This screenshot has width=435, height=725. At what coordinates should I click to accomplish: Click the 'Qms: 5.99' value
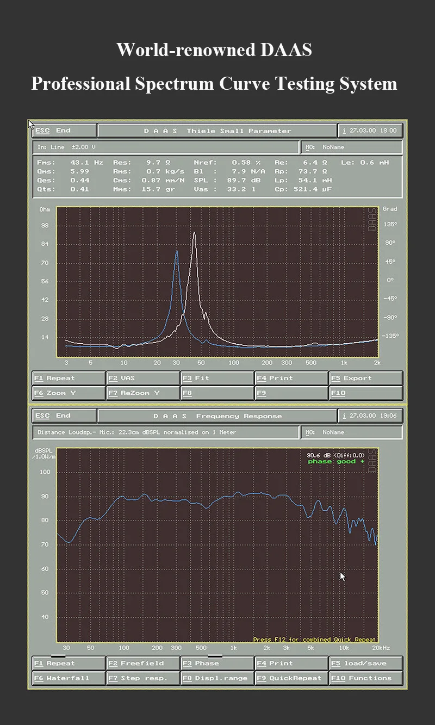(63, 171)
